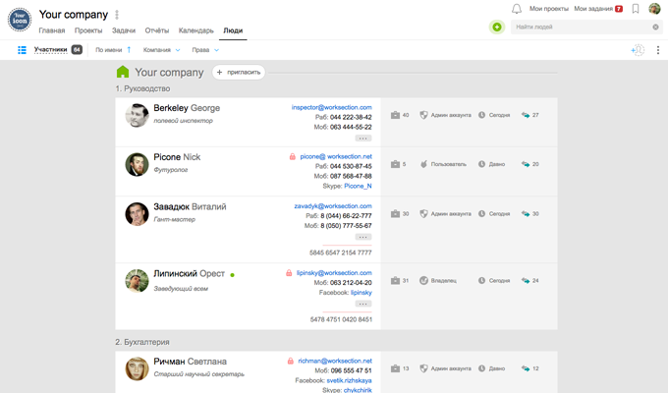Open the three-dot menu in the filter bar
Screen dimensions: 668x393
(x=658, y=50)
